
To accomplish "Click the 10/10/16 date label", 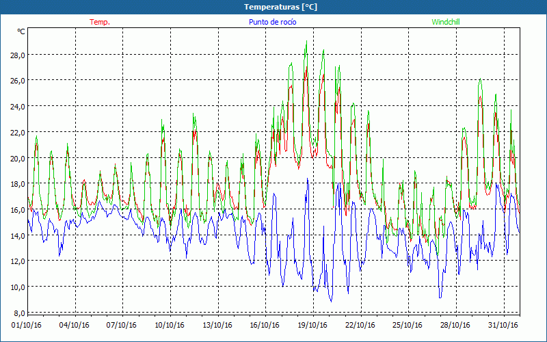I will pos(169,326).
